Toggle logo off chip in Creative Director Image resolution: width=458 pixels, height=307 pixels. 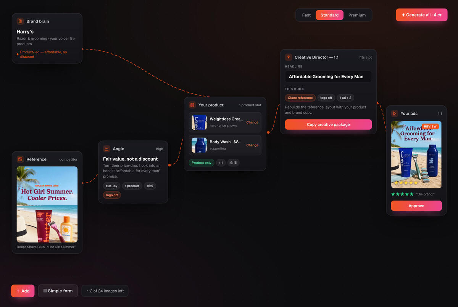326,98
